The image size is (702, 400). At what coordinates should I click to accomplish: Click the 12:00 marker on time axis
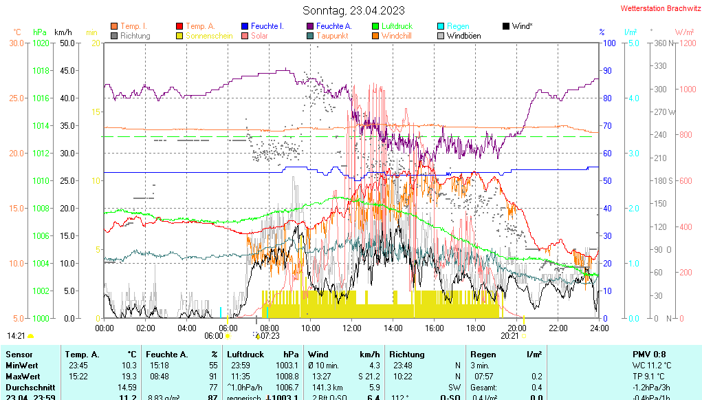(x=352, y=328)
